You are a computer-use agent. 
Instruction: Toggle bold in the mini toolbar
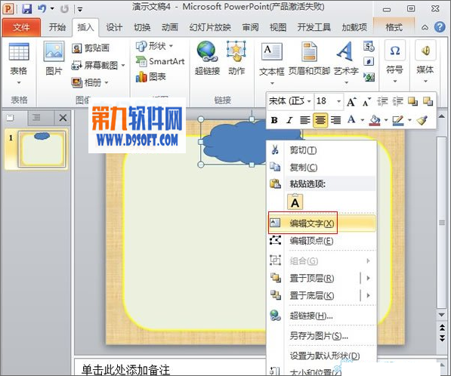tap(274, 120)
